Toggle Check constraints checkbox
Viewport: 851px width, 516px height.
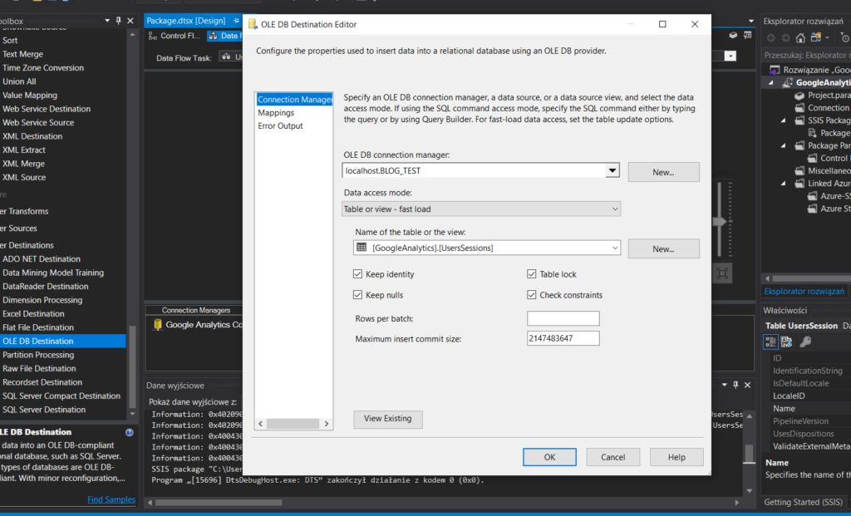coord(531,295)
